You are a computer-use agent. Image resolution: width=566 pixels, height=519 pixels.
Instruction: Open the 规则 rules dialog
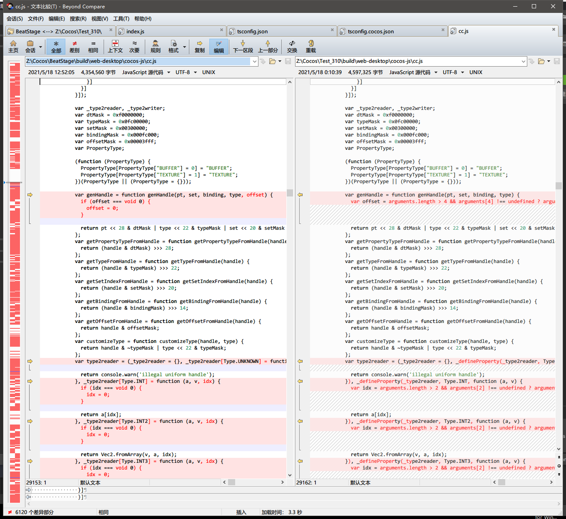pyautogui.click(x=155, y=46)
